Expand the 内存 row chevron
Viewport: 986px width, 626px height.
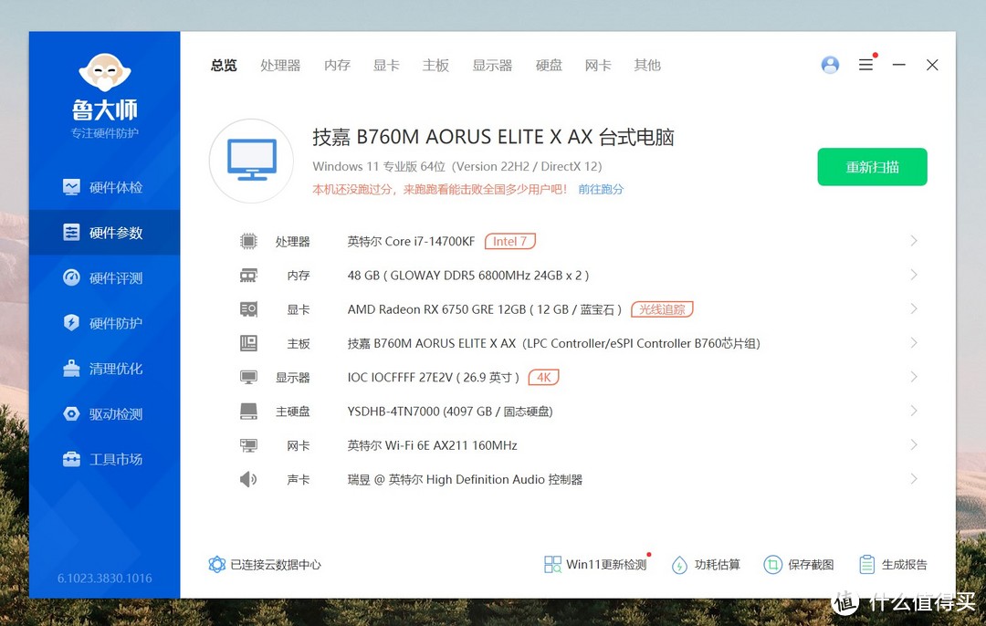pyautogui.click(x=914, y=275)
